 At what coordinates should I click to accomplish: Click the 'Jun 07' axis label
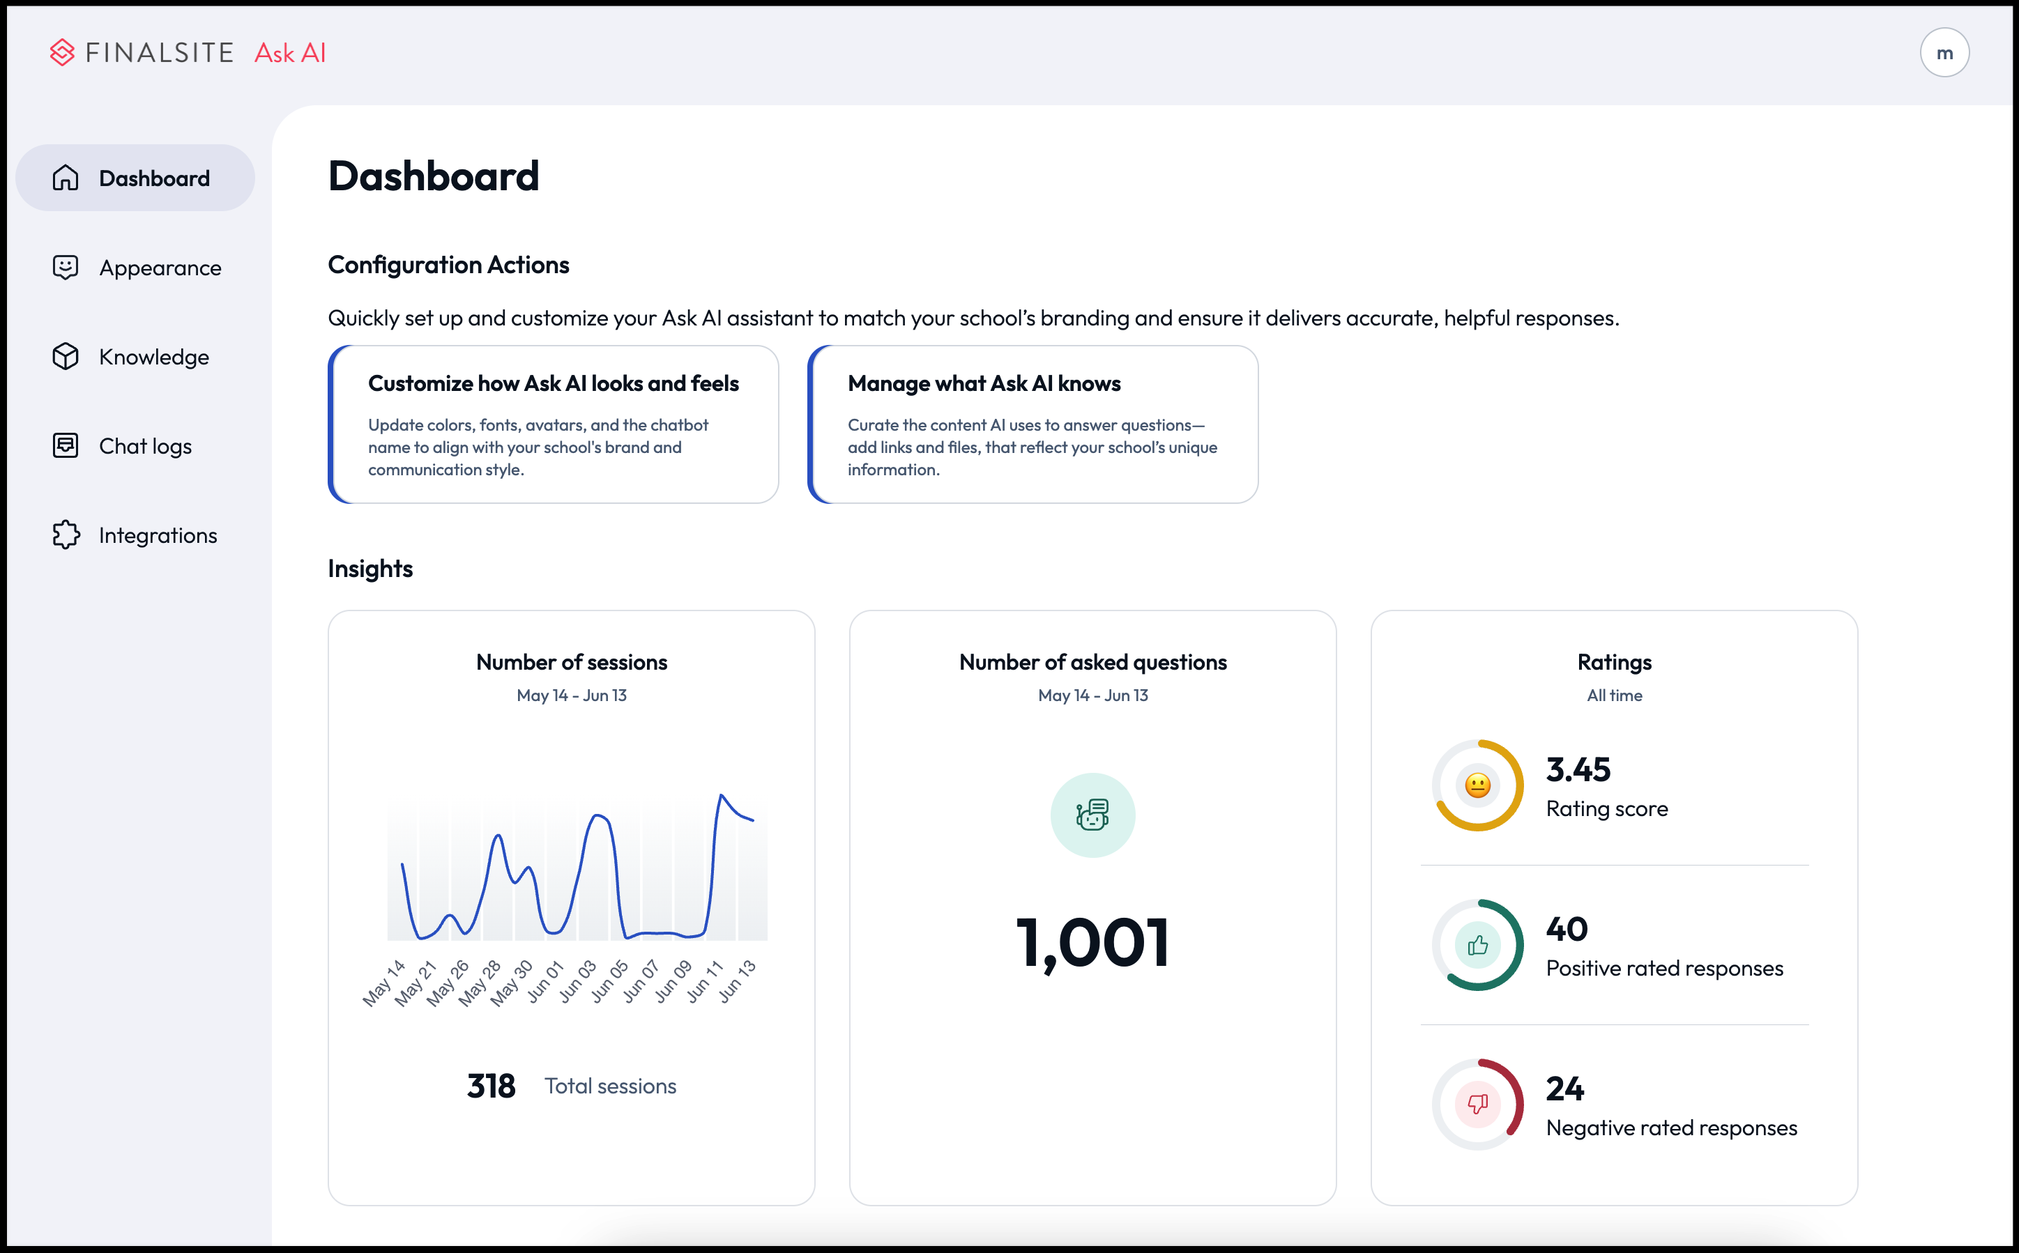point(641,981)
